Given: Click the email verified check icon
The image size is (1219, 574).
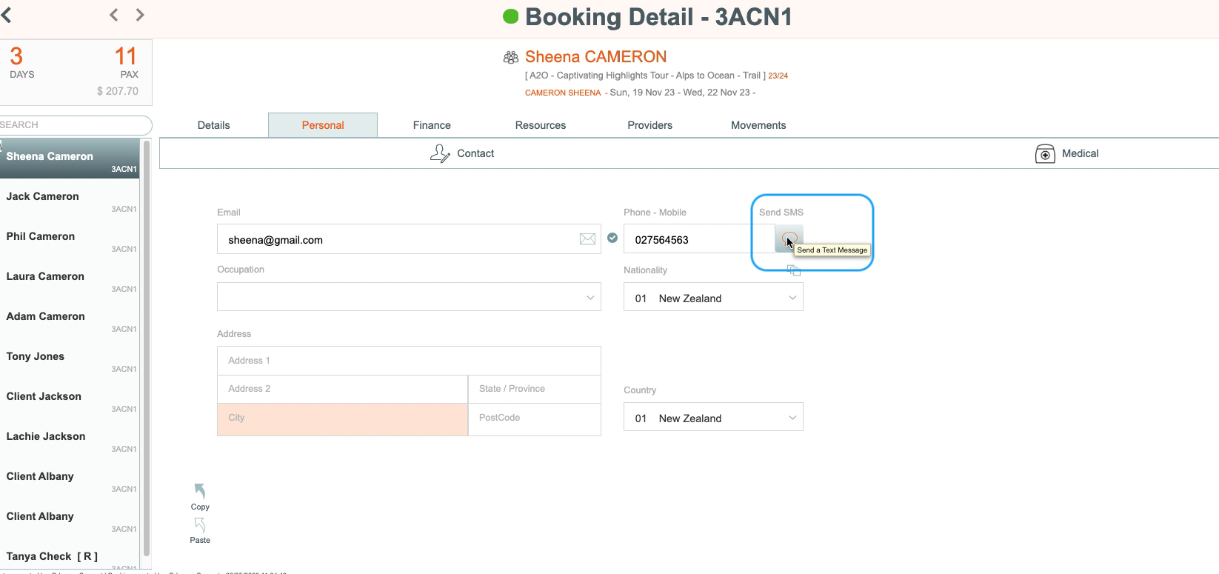Looking at the screenshot, I should 612,238.
